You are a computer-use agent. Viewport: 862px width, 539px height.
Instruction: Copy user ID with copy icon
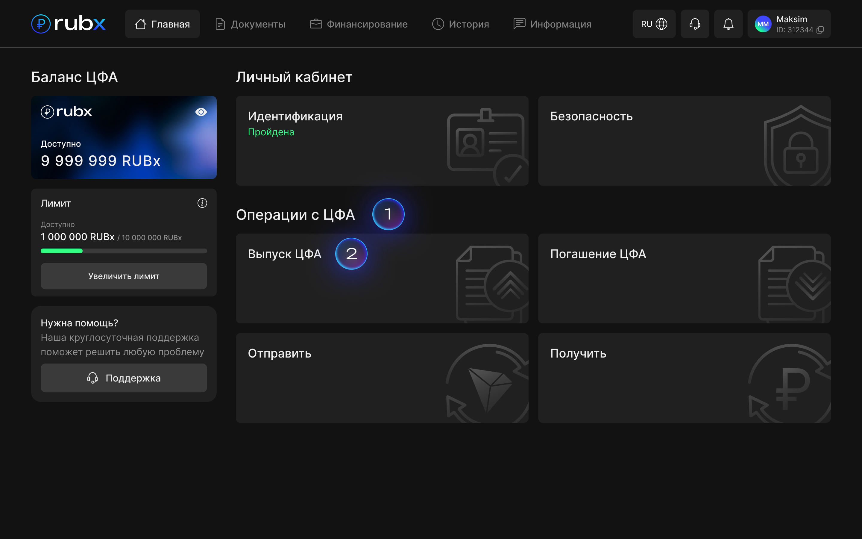820,30
